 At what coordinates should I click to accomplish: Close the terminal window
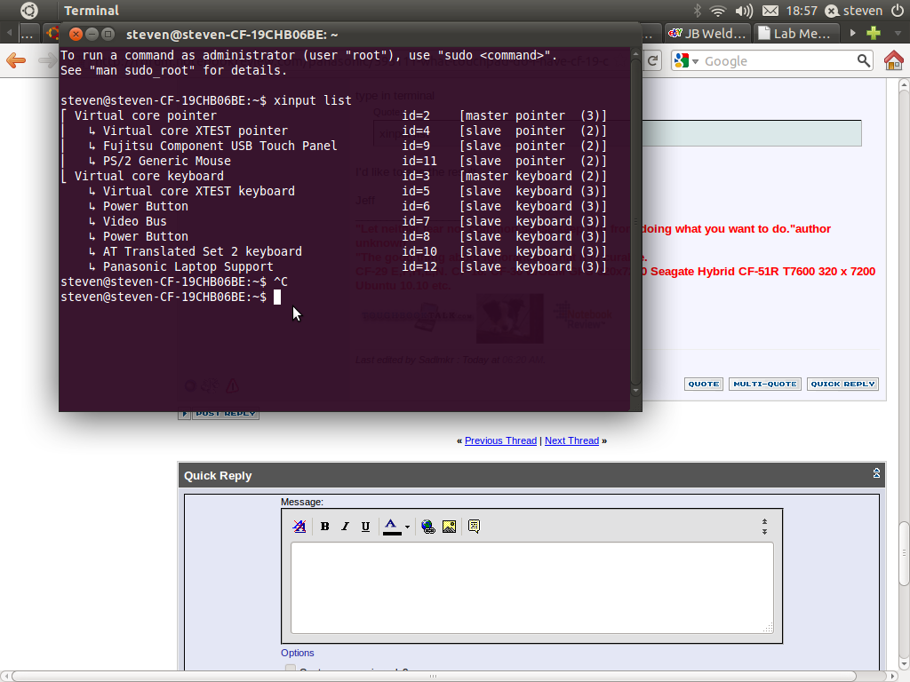76,35
